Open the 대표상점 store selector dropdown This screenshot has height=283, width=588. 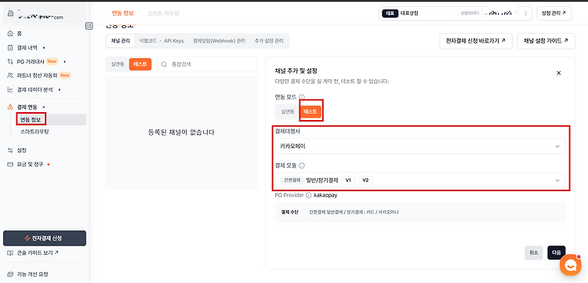[456, 13]
